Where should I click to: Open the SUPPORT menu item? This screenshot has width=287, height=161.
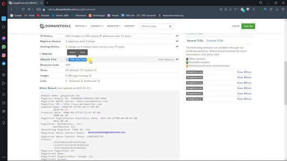129,26
